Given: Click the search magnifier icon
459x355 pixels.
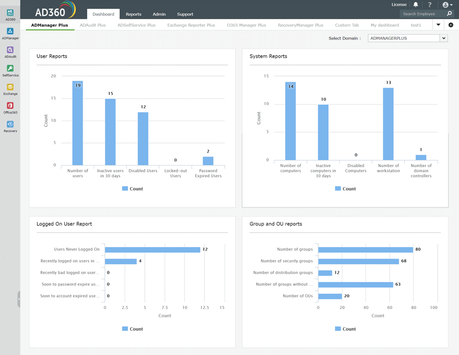Looking at the screenshot, I should click(449, 13).
